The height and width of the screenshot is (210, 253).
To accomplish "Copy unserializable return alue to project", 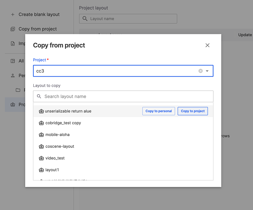I will click(193, 111).
